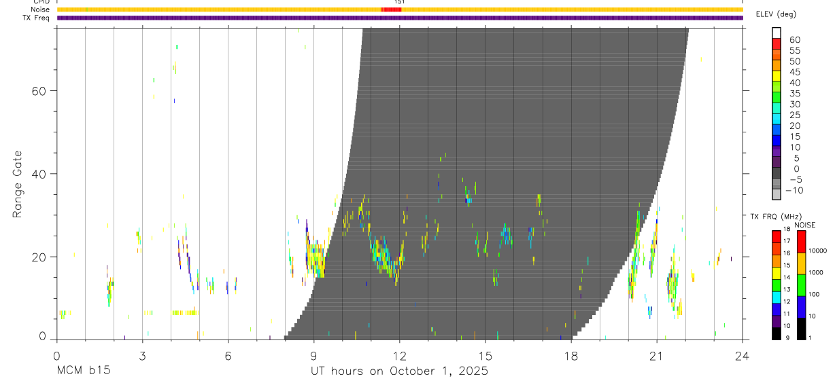This screenshot has height=385, width=835.
Task: Click the '1000' label on NOISE colorbar
Action: point(815,272)
